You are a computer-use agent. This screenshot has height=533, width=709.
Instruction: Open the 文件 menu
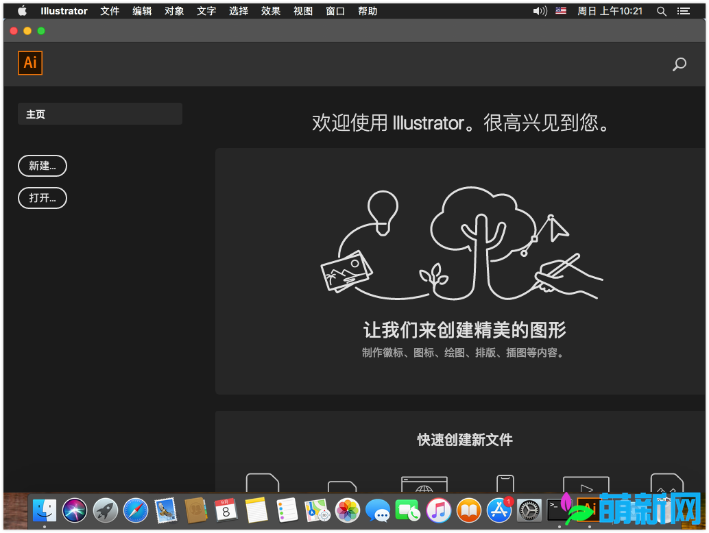tap(110, 11)
